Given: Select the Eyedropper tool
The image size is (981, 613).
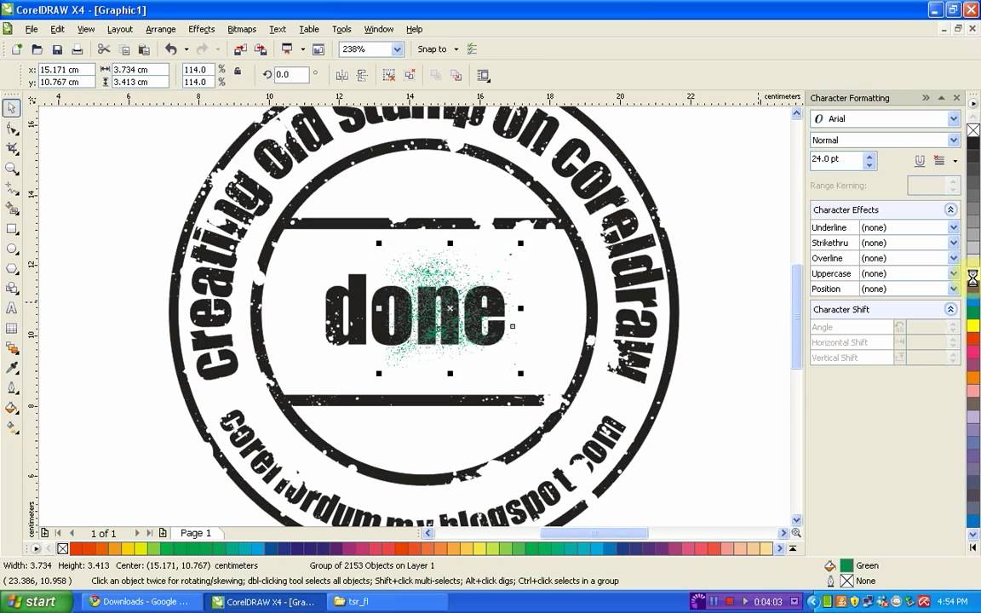Looking at the screenshot, I should click(x=11, y=368).
